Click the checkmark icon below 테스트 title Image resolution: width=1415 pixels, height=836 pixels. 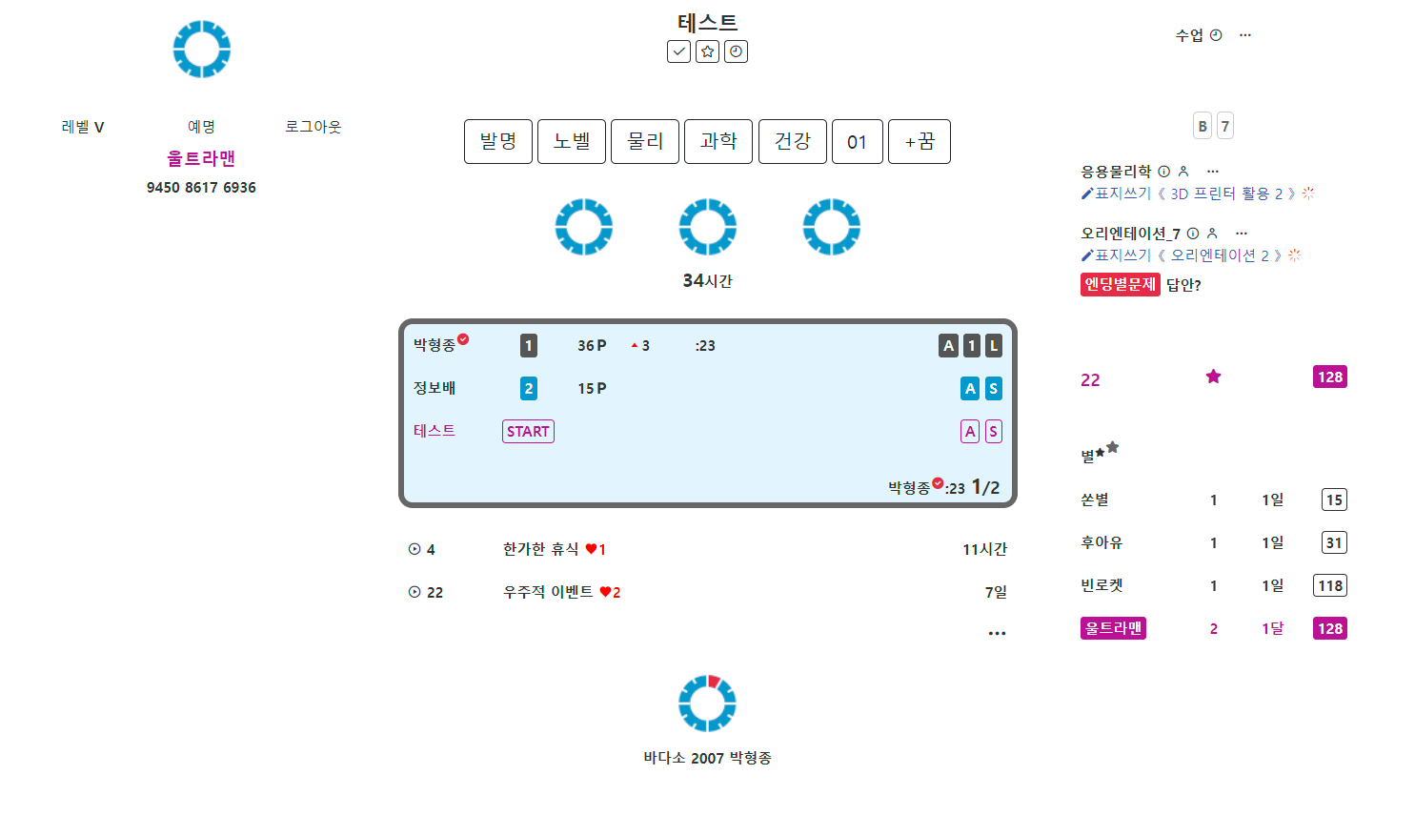click(678, 51)
